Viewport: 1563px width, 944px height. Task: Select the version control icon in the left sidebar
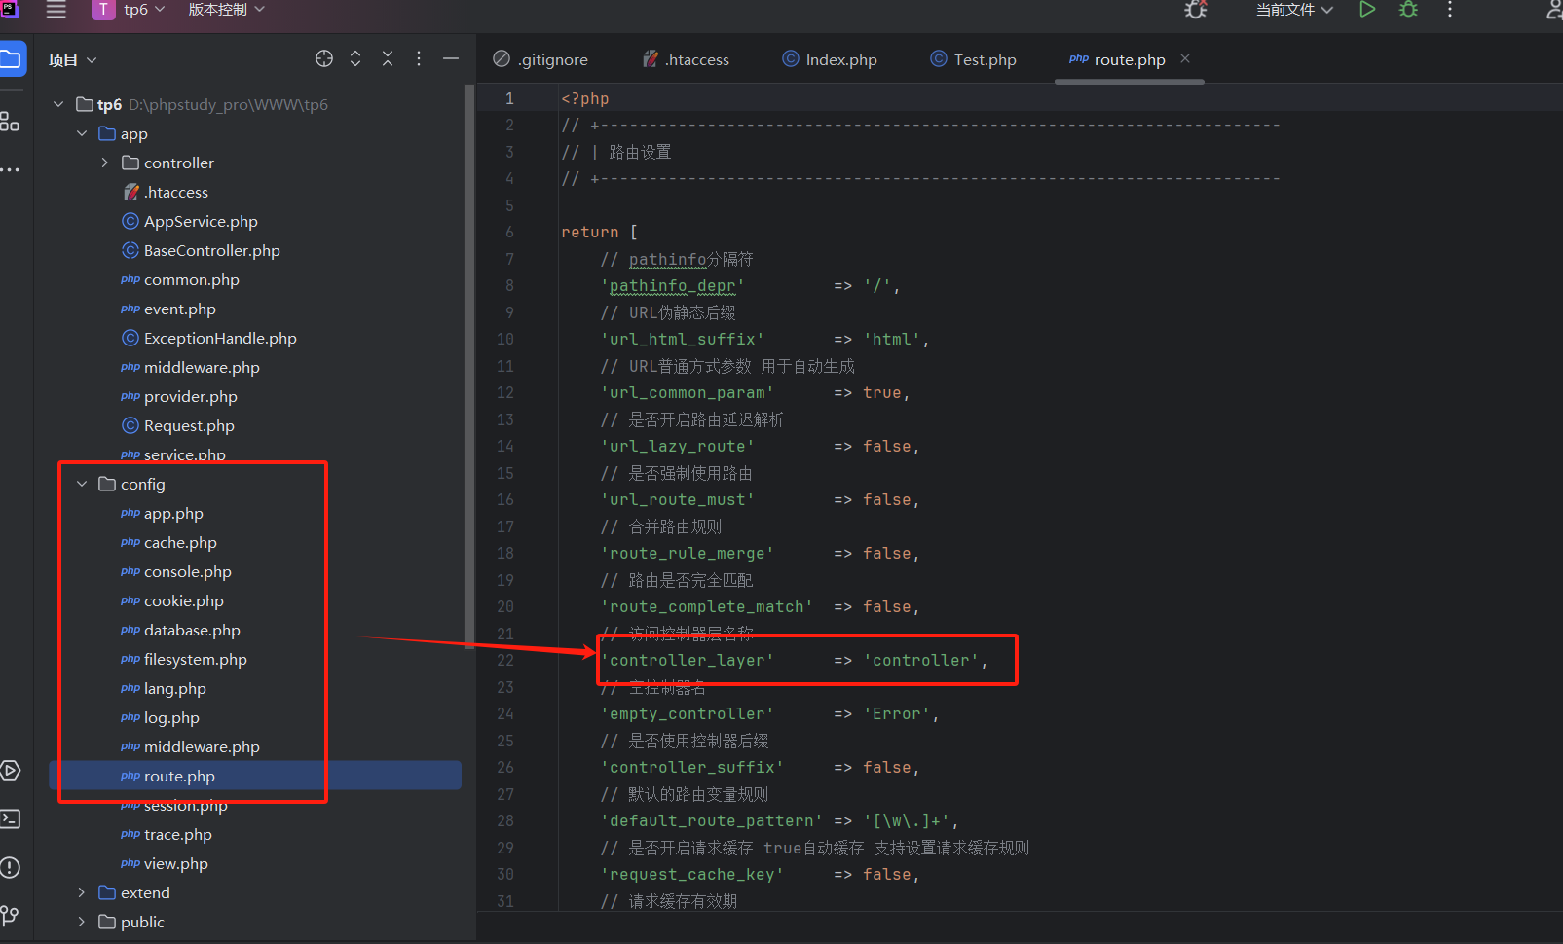pyautogui.click(x=13, y=915)
